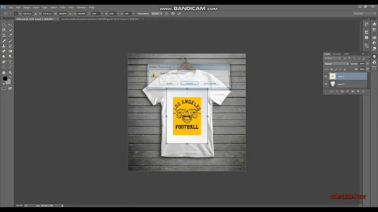This screenshot has width=378, height=212.
Task: Switch to warp mode icon in options bar
Action: [x=167, y=14]
